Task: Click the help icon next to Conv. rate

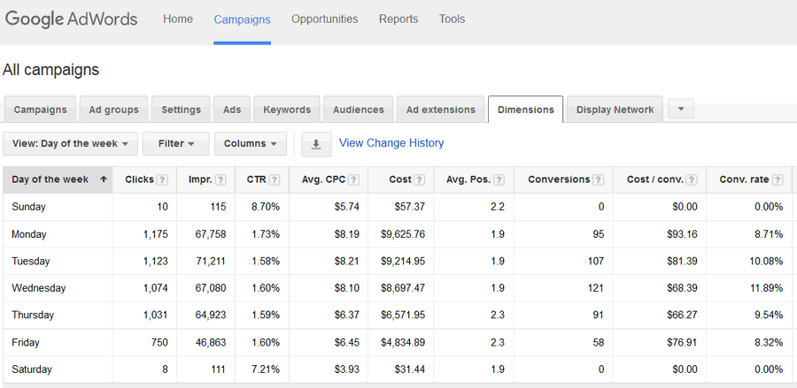Action: pyautogui.click(x=778, y=179)
